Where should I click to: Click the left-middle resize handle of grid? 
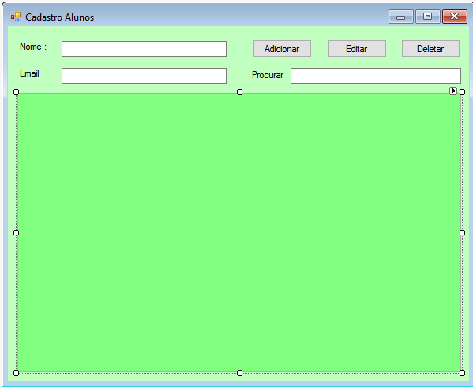coord(17,232)
